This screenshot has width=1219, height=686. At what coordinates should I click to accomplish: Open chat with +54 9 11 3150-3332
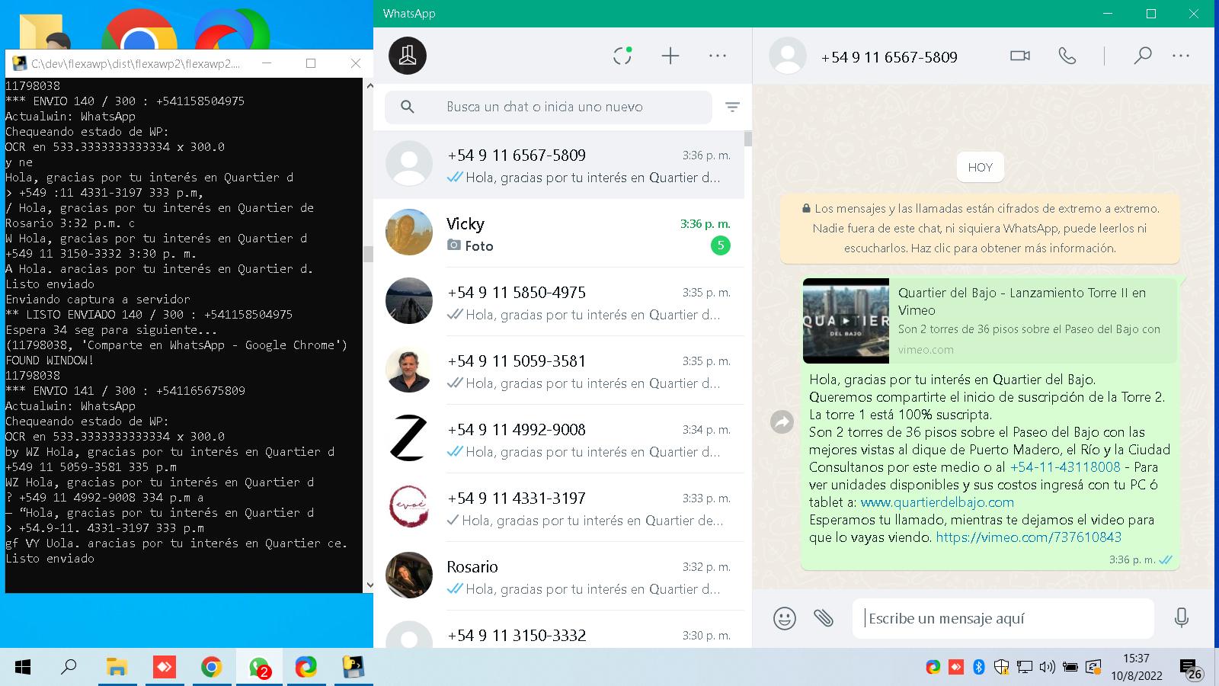(558, 630)
